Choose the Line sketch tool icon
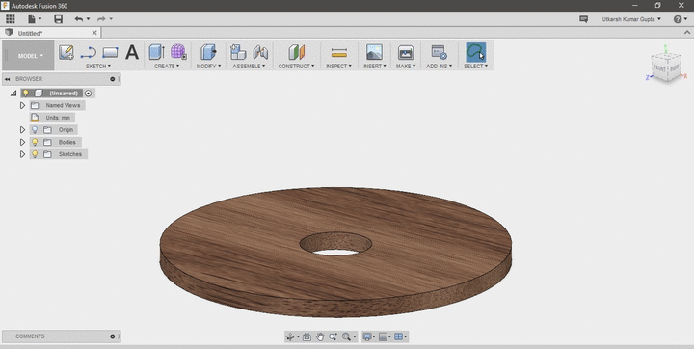 tap(88, 53)
